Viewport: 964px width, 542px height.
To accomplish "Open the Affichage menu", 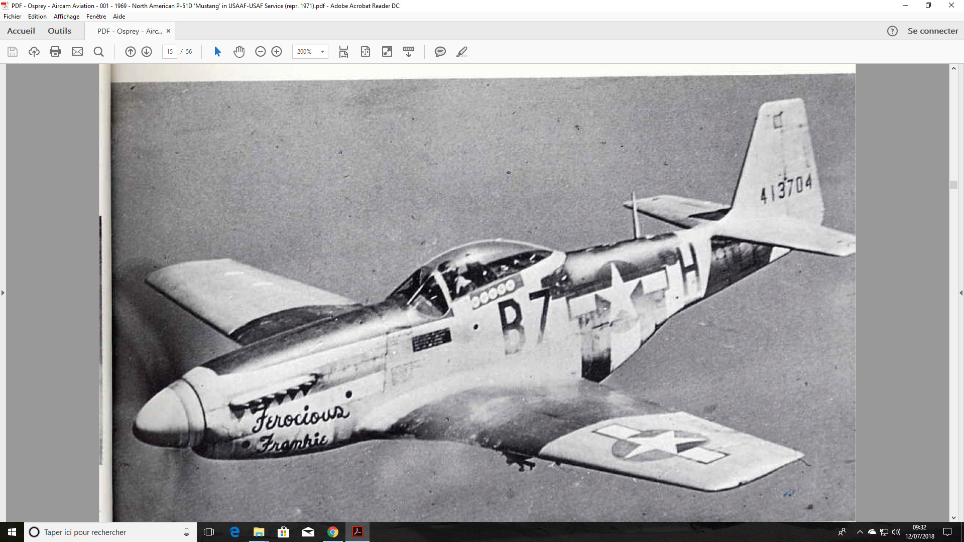I will click(66, 17).
